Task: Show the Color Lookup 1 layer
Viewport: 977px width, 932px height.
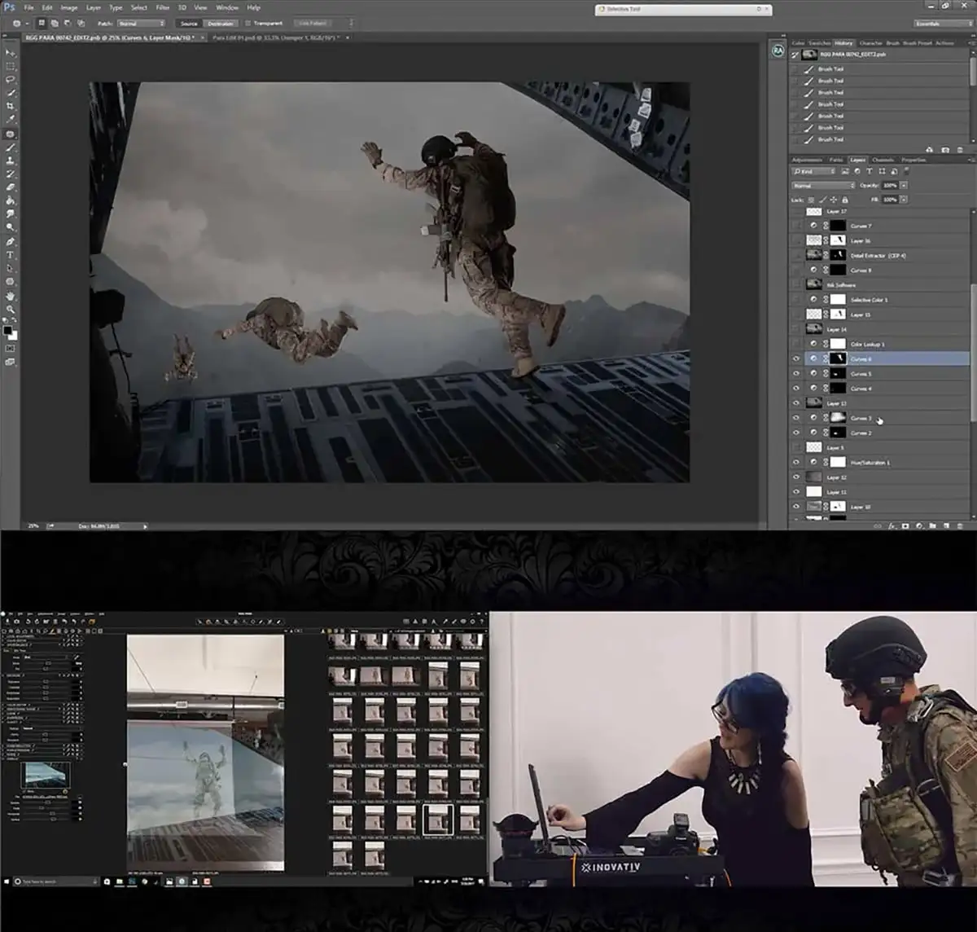Action: tap(796, 344)
